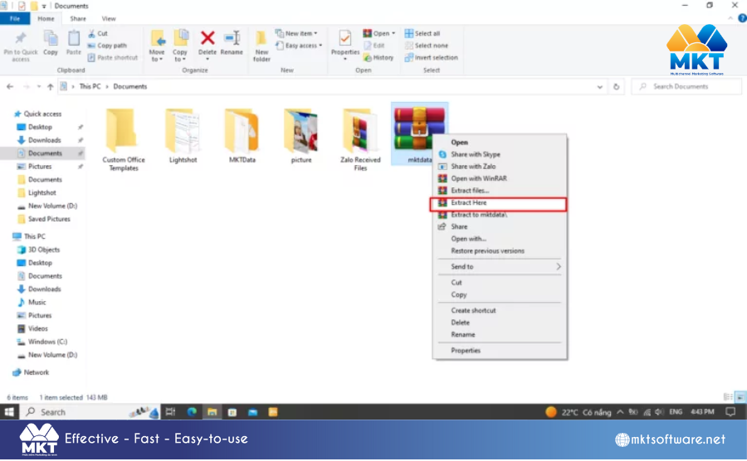Refresh the Documents folder view
This screenshot has height=461, width=747.
617,87
